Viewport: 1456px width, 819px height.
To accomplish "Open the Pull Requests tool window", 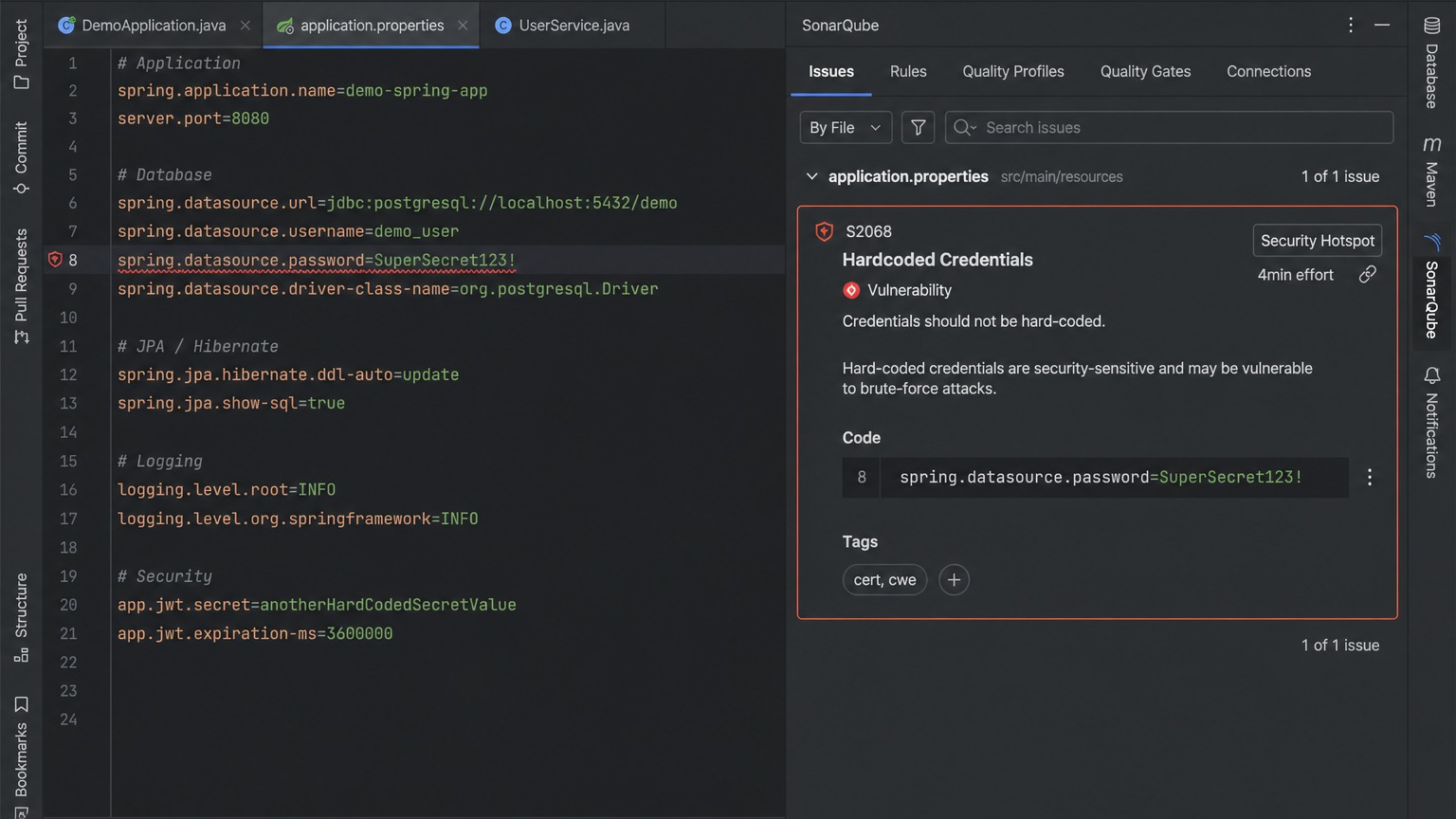I will [x=21, y=286].
